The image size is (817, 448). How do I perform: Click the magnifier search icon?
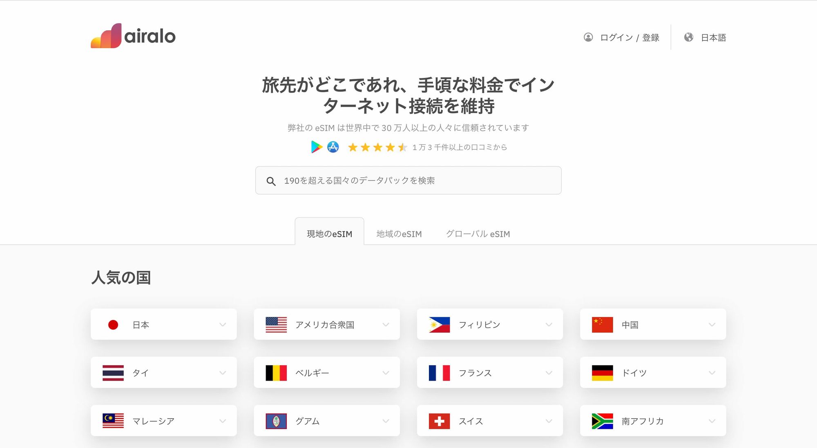click(x=271, y=181)
